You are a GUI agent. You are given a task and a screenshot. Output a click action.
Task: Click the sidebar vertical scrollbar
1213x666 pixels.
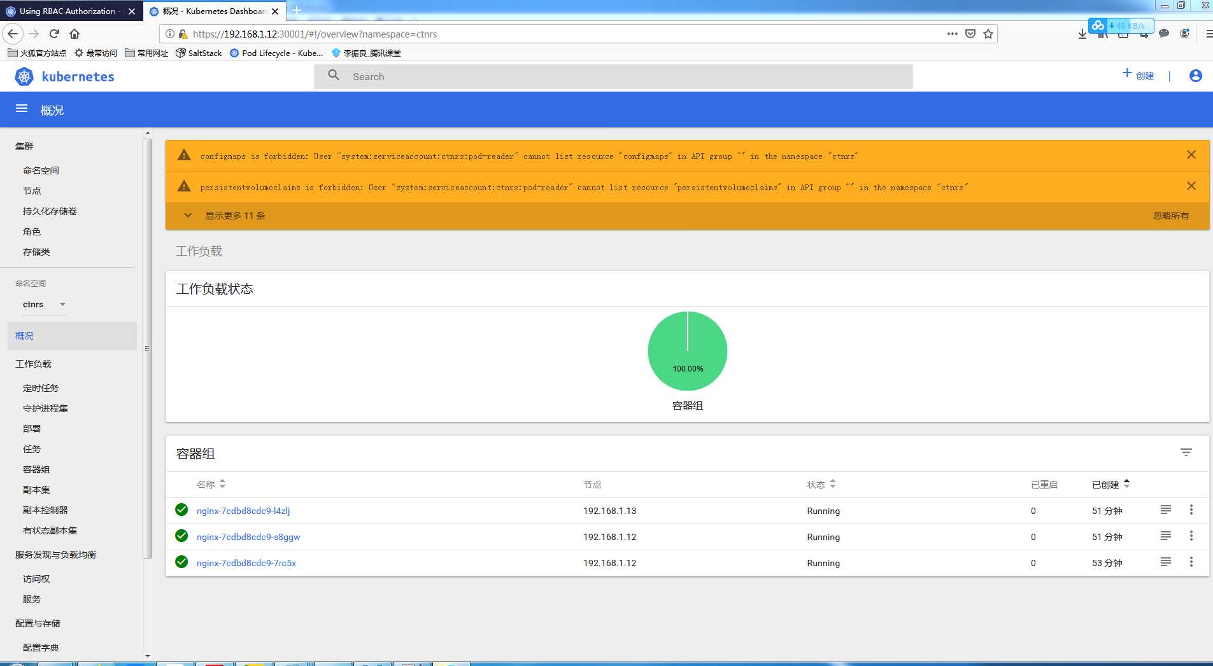[148, 349]
